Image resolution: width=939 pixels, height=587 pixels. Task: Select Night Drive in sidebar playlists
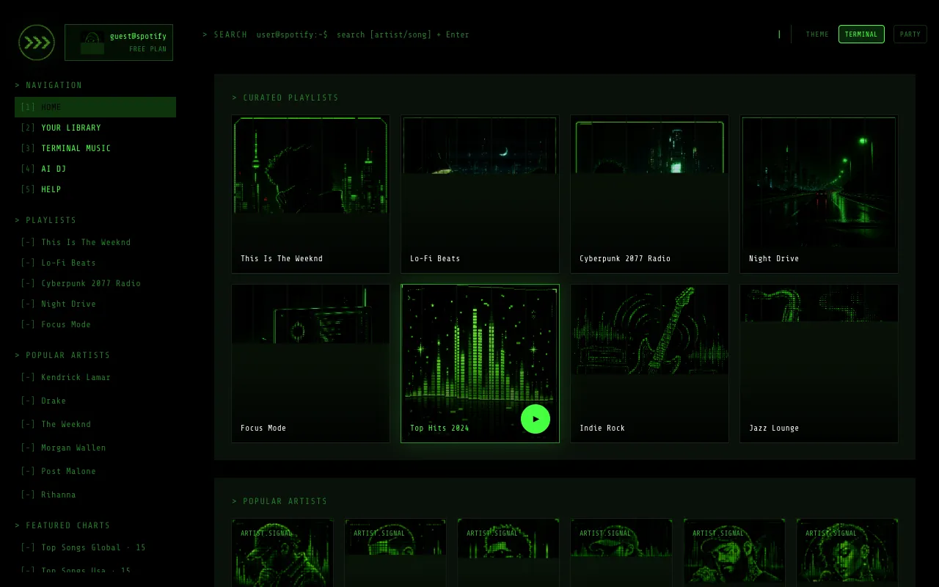[95, 304]
